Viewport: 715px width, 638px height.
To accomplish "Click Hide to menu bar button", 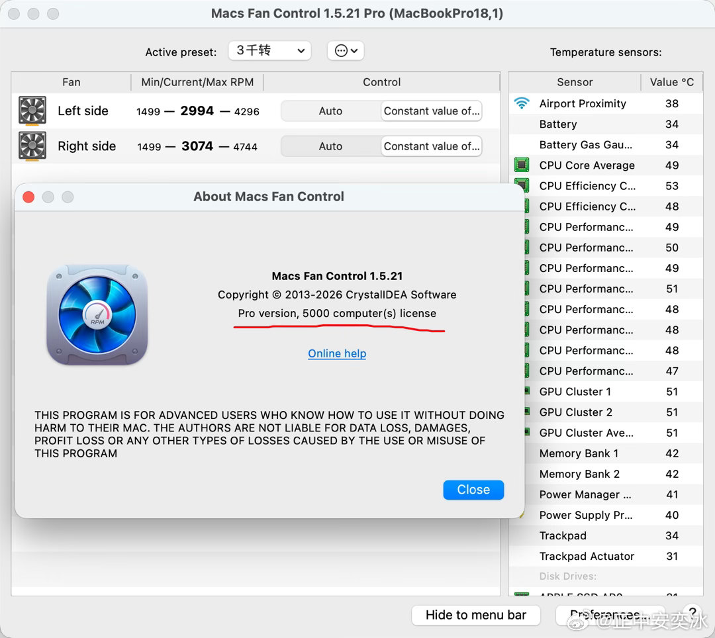I will pyautogui.click(x=475, y=615).
